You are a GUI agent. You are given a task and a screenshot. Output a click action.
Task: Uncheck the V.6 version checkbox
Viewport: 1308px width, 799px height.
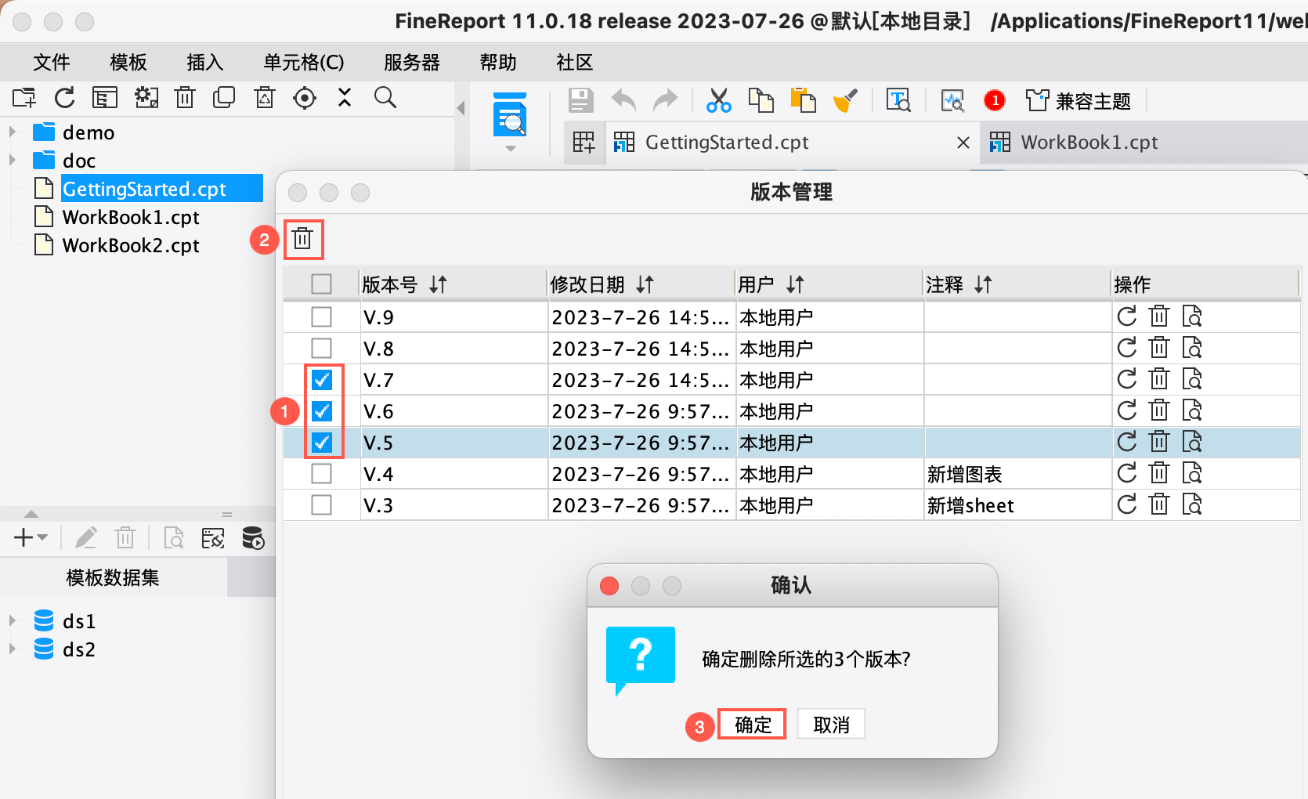click(x=321, y=411)
